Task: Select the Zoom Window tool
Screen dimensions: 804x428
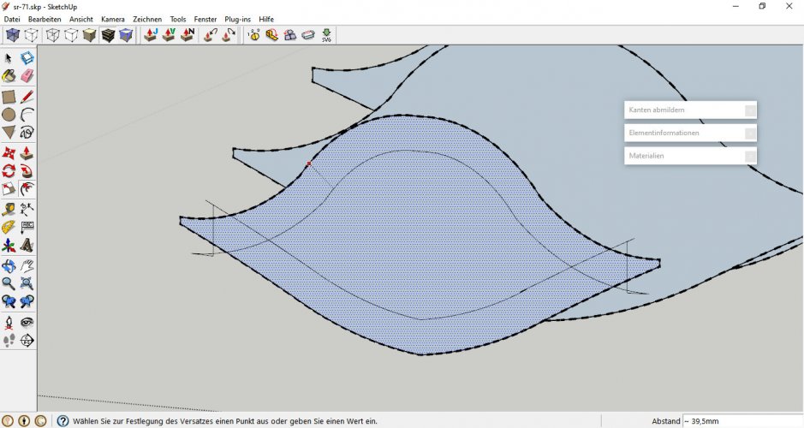Action: (x=27, y=283)
